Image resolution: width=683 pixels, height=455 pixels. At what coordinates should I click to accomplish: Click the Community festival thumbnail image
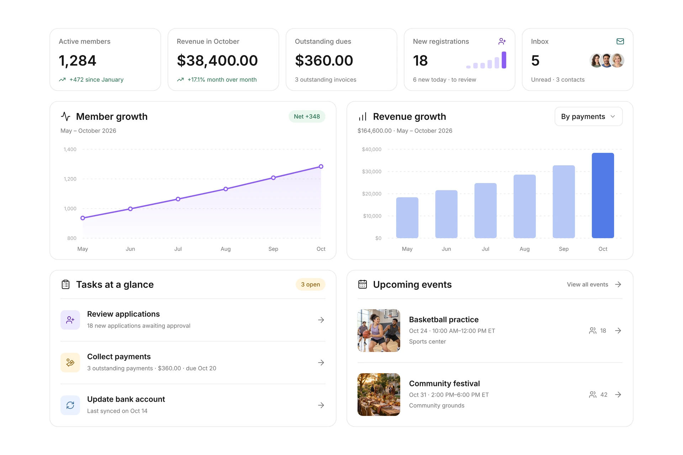379,395
